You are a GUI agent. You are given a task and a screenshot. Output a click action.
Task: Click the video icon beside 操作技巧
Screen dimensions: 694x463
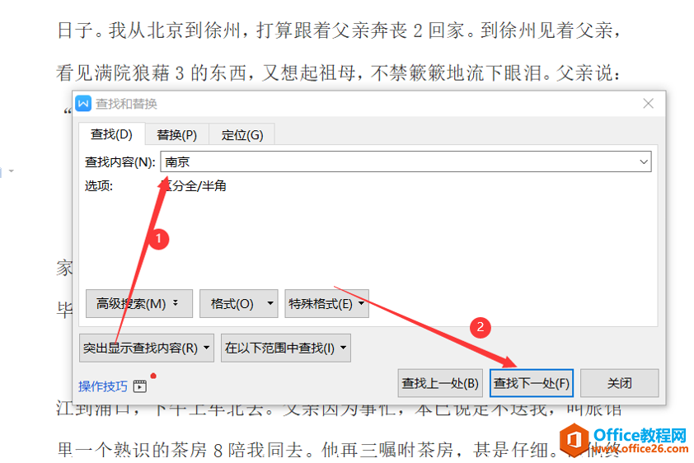coord(140,386)
